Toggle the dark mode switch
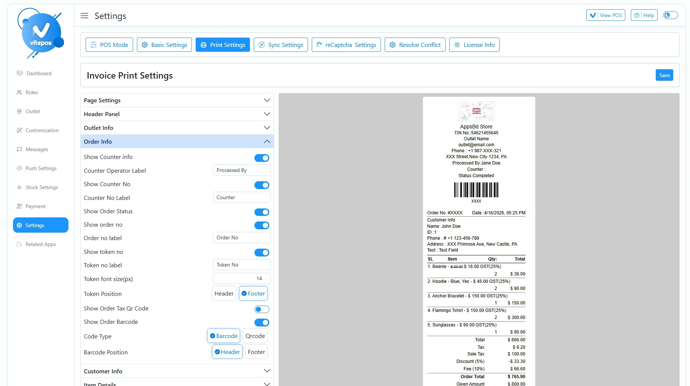Image resolution: width=690 pixels, height=386 pixels. [x=670, y=15]
